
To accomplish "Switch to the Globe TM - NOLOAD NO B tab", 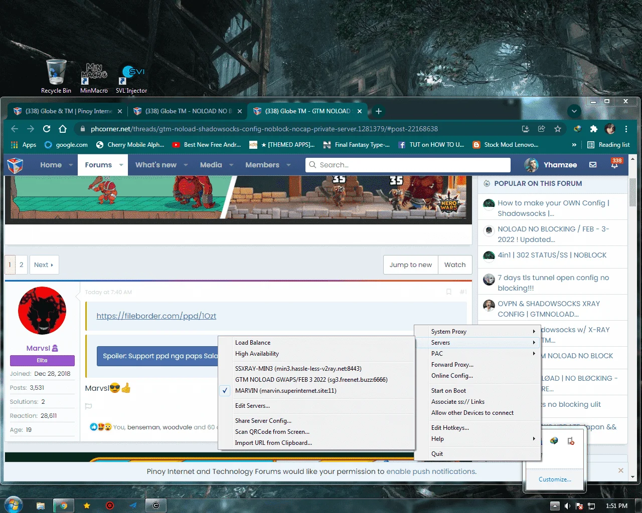I will [187, 111].
